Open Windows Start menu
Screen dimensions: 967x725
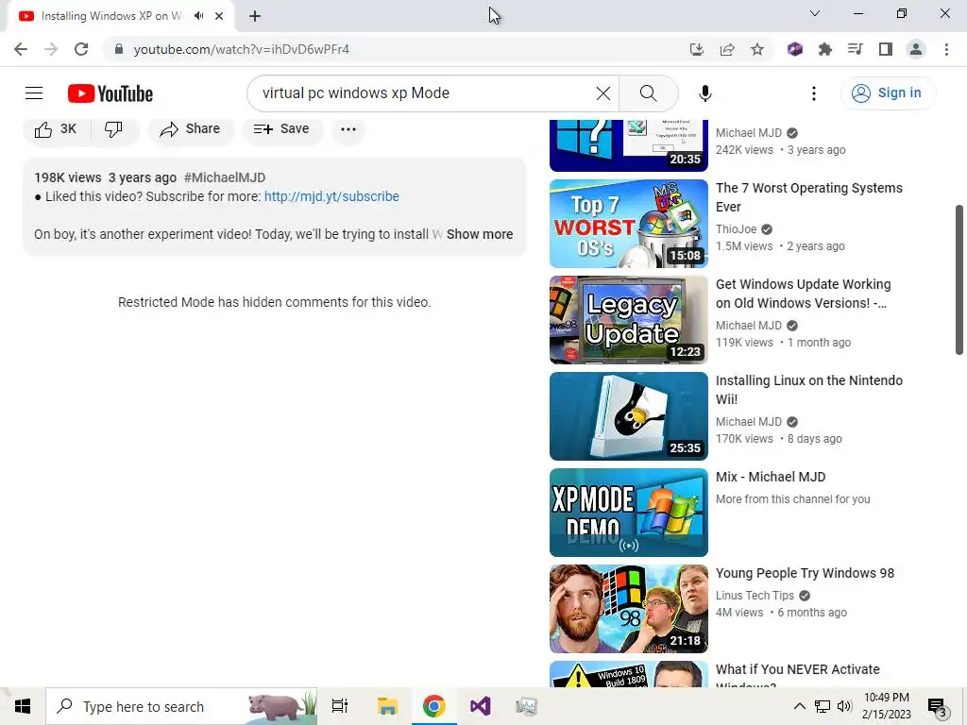pyautogui.click(x=23, y=706)
